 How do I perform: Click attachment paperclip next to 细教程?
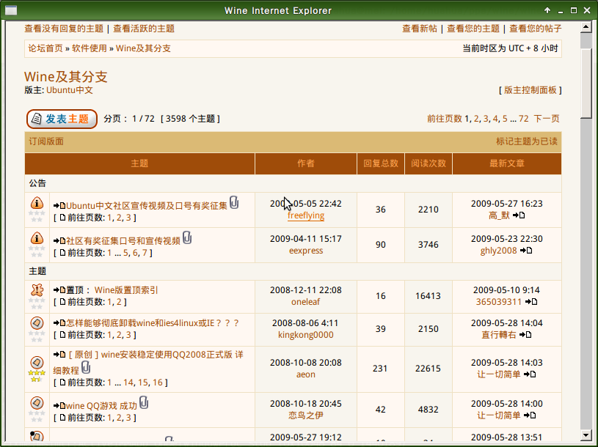(86, 367)
